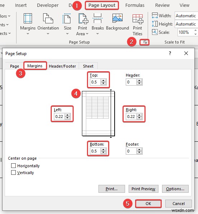Click the Scale to Fit Width icon

pos(155,15)
